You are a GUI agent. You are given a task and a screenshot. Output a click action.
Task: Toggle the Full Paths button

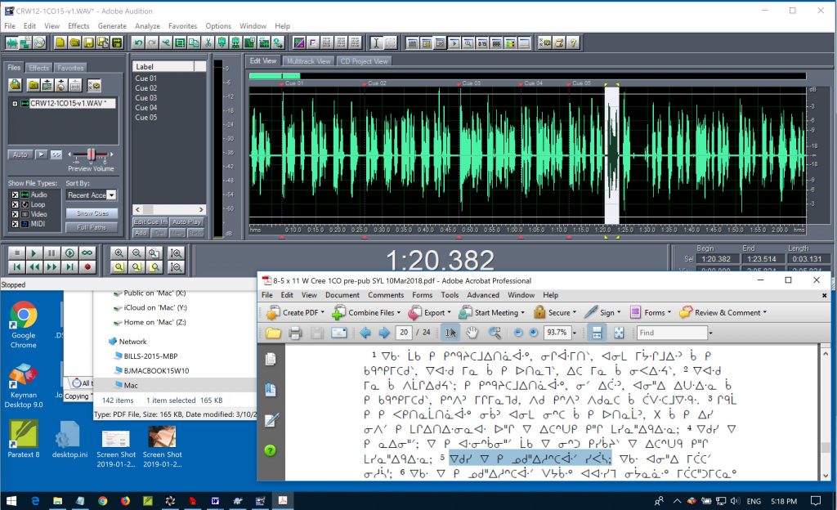(92, 227)
